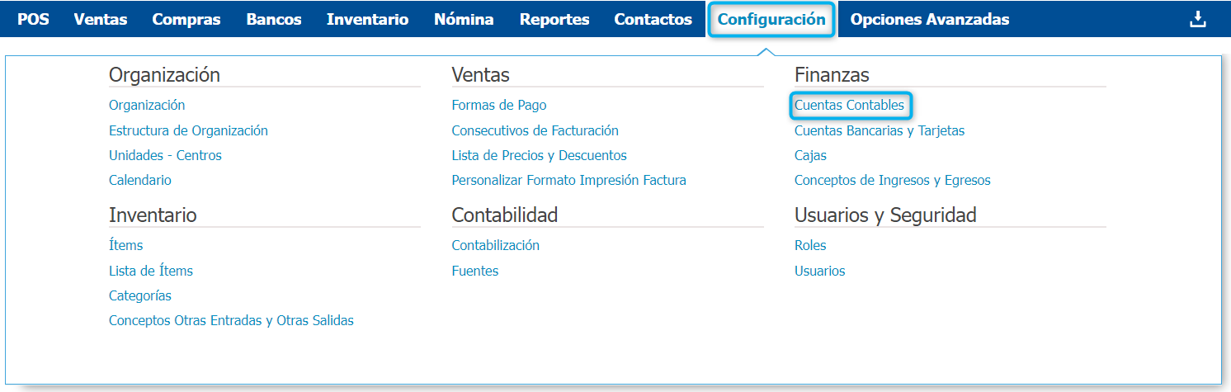This screenshot has width=1231, height=392.
Task: Open Personalizar Formato Impresión Factura
Action: tap(568, 180)
